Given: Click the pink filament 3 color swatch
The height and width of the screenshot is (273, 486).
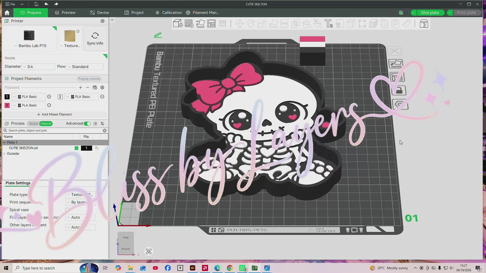Looking at the screenshot, I should pyautogui.click(x=7, y=105).
